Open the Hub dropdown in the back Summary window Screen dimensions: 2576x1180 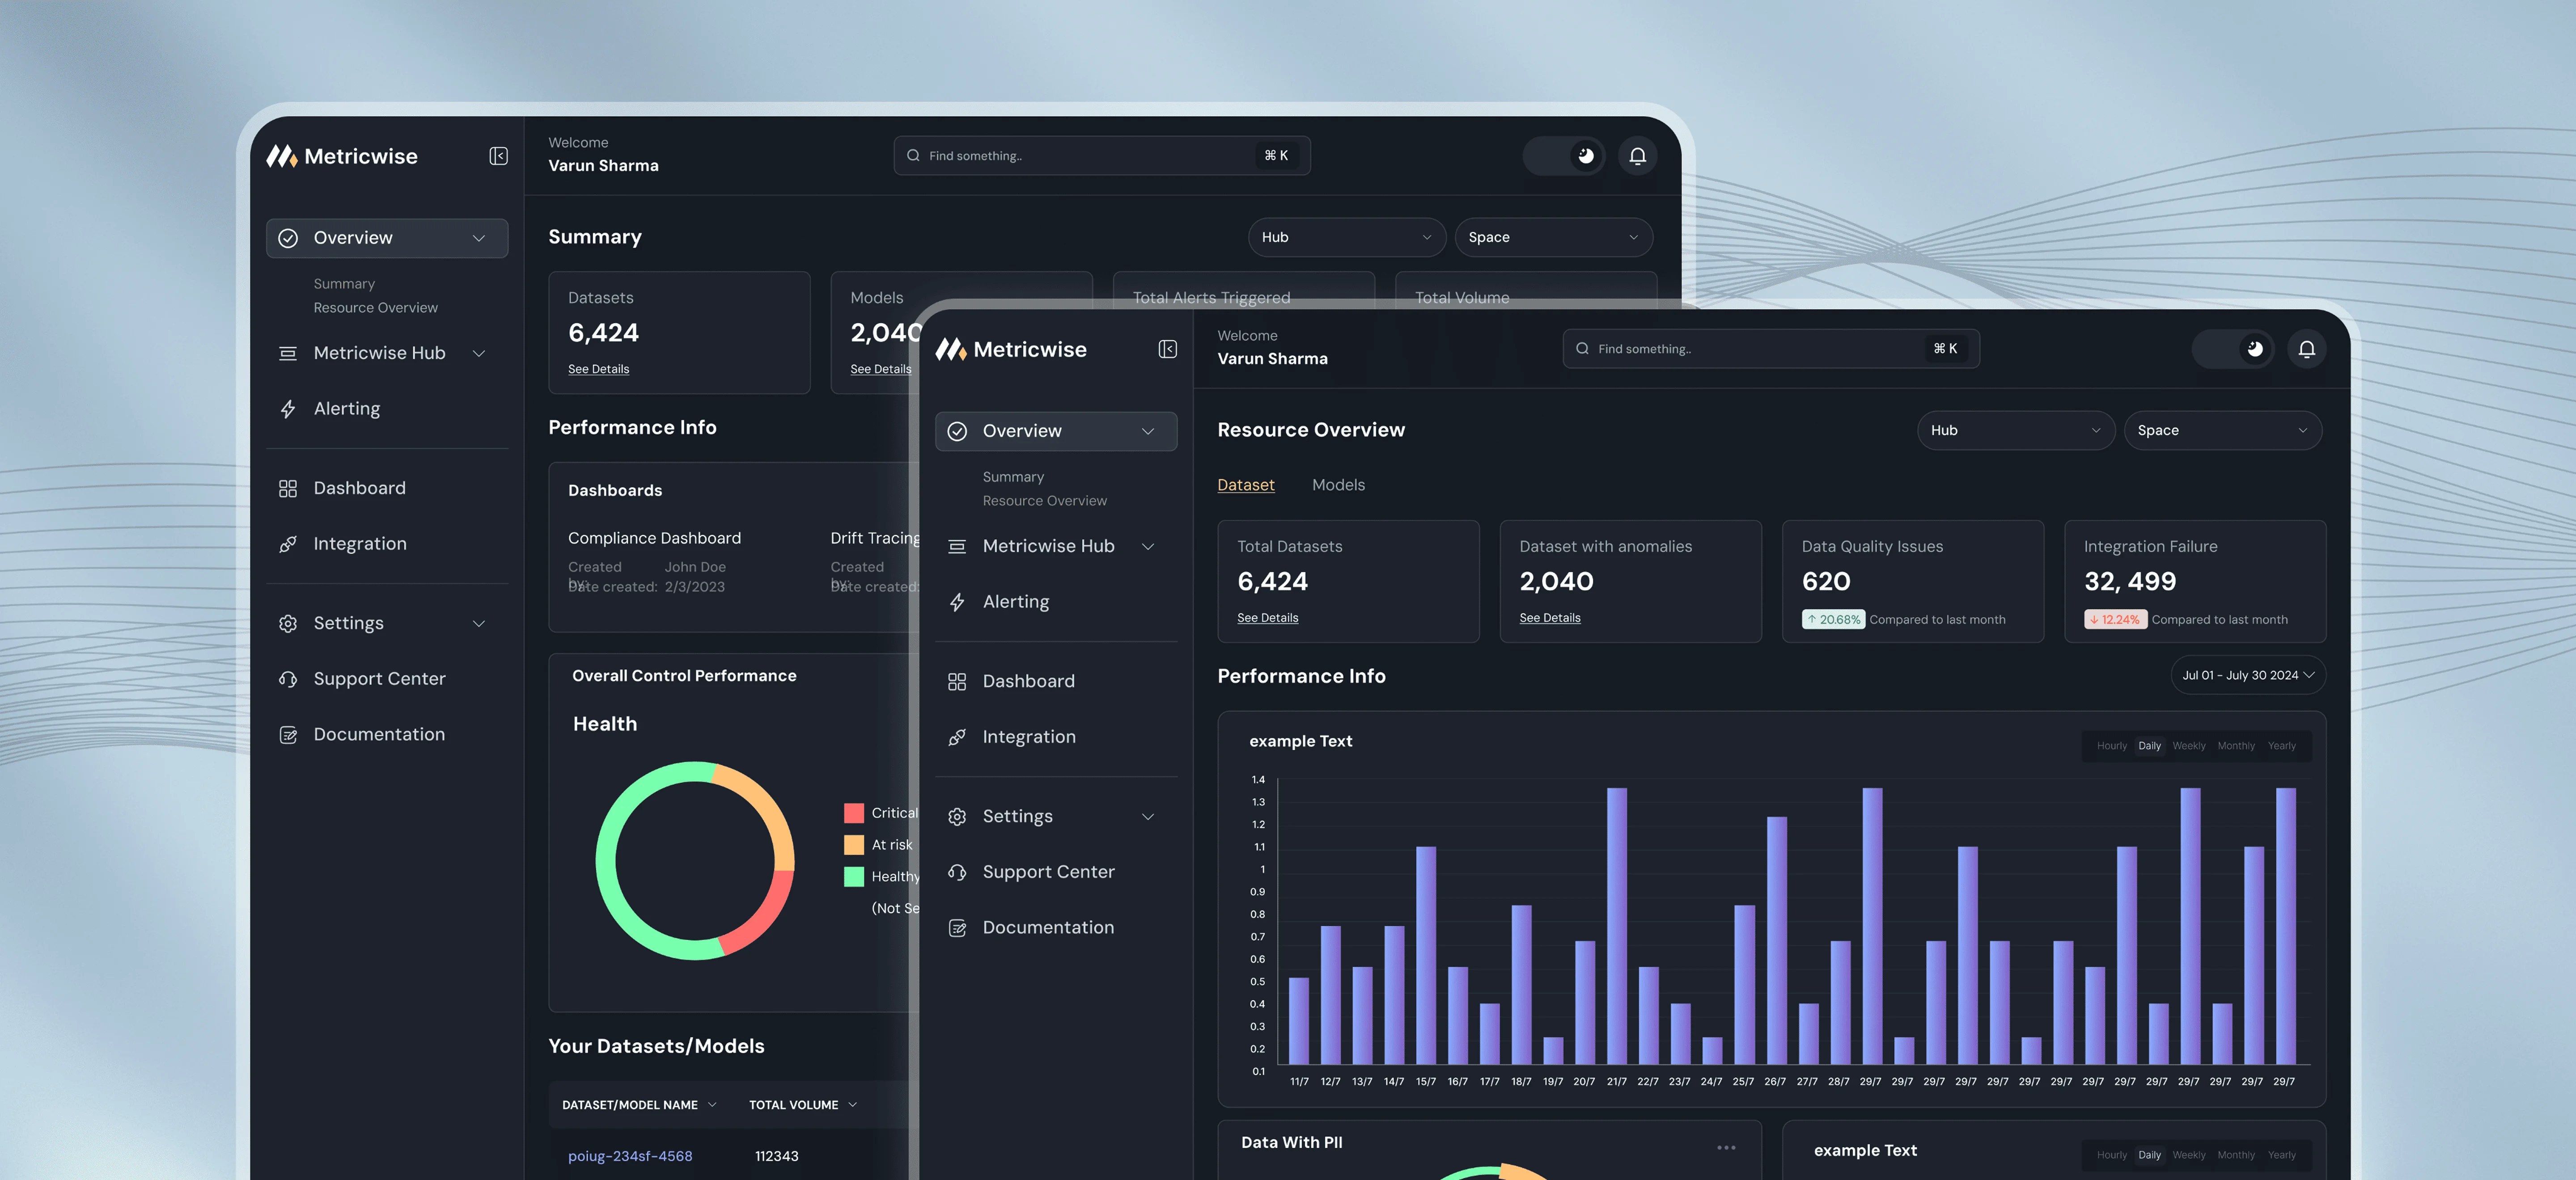click(x=1346, y=238)
